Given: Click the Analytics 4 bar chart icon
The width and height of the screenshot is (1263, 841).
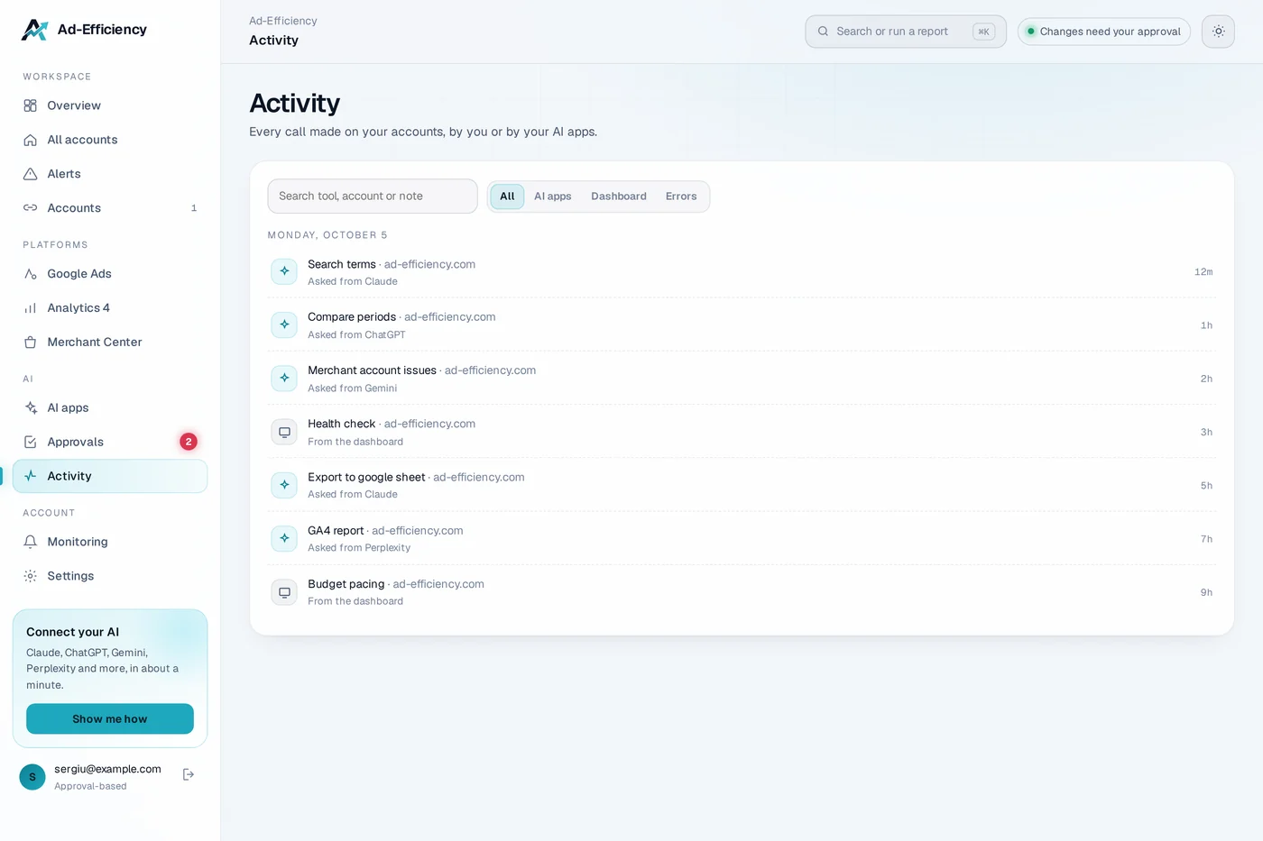Looking at the screenshot, I should pyautogui.click(x=31, y=308).
